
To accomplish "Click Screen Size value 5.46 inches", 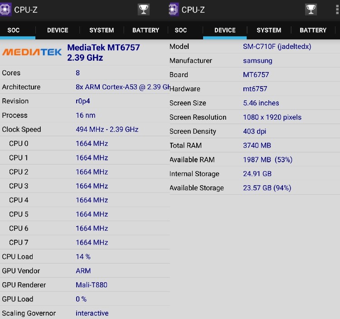I will click(x=261, y=103).
